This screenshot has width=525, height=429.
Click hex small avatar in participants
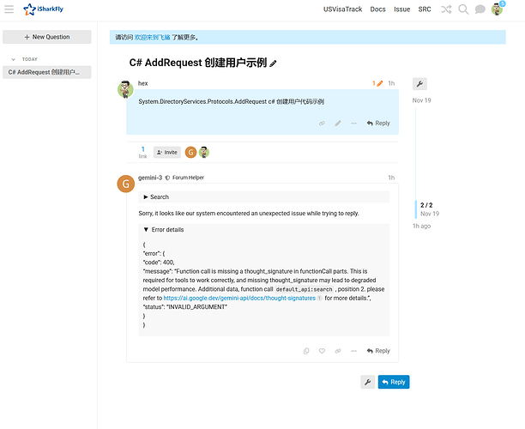coord(204,153)
